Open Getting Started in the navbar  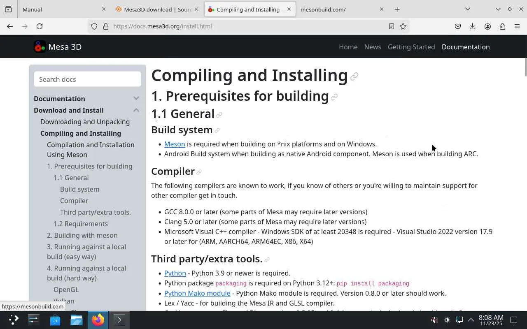(411, 47)
